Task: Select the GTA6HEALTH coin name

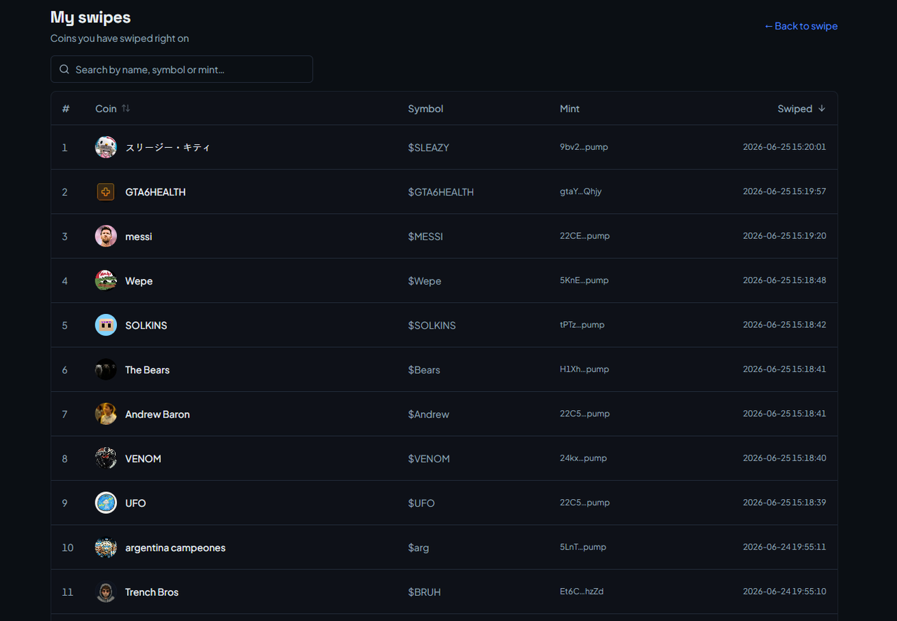Action: click(156, 192)
